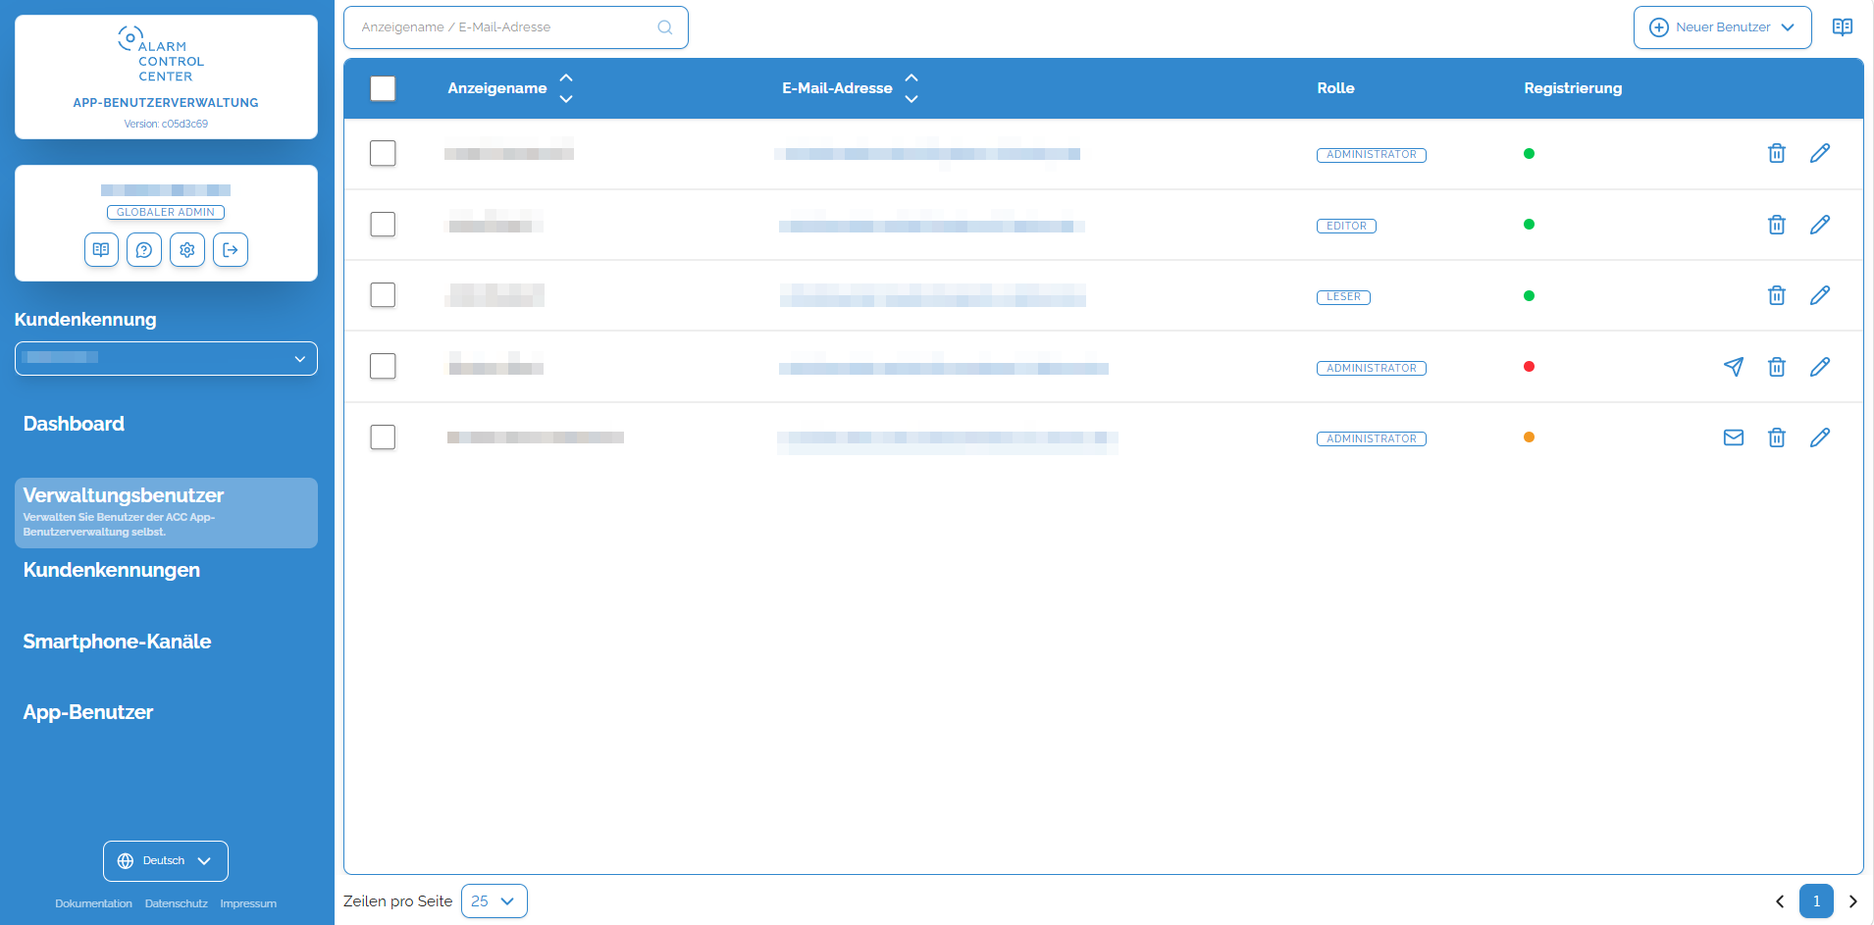Go to previous page arrow
The image size is (1874, 925).
tap(1780, 901)
